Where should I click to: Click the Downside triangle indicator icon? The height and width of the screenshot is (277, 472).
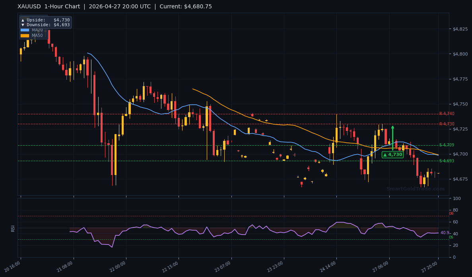click(x=23, y=25)
